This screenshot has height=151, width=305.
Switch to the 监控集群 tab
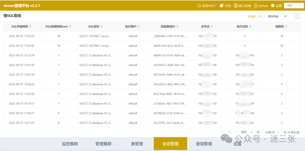[x=70, y=144]
